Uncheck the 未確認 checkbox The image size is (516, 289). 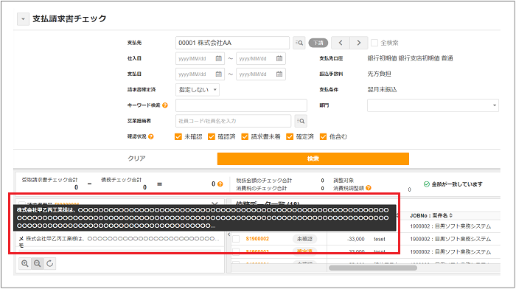(x=178, y=136)
